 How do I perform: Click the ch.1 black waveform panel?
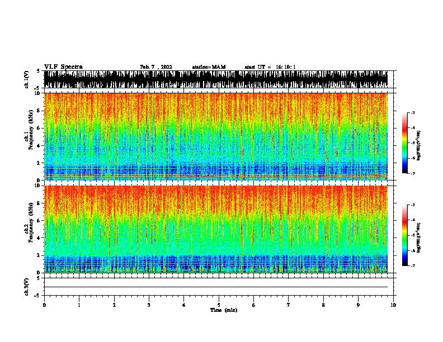pyautogui.click(x=216, y=79)
